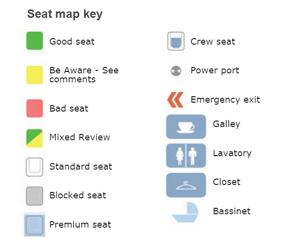The width and height of the screenshot is (283, 245).
Task: Select the blue Premium seat icon
Action: click(35, 225)
